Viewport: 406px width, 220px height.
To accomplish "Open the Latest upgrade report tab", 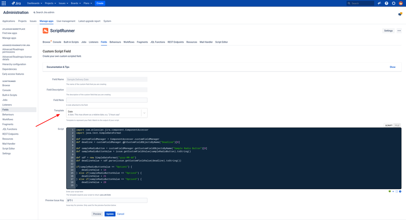I will coord(89,21).
